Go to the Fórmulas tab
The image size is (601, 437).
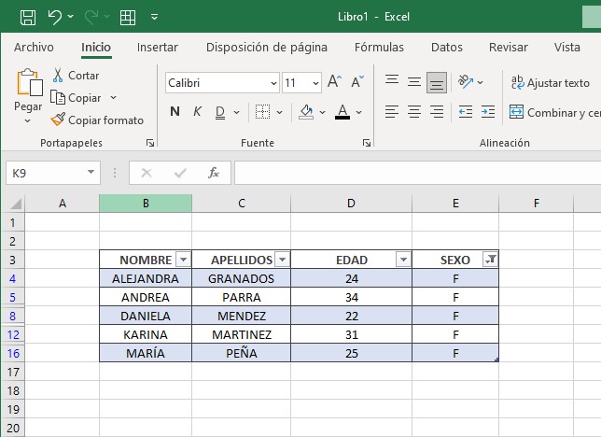coord(379,48)
